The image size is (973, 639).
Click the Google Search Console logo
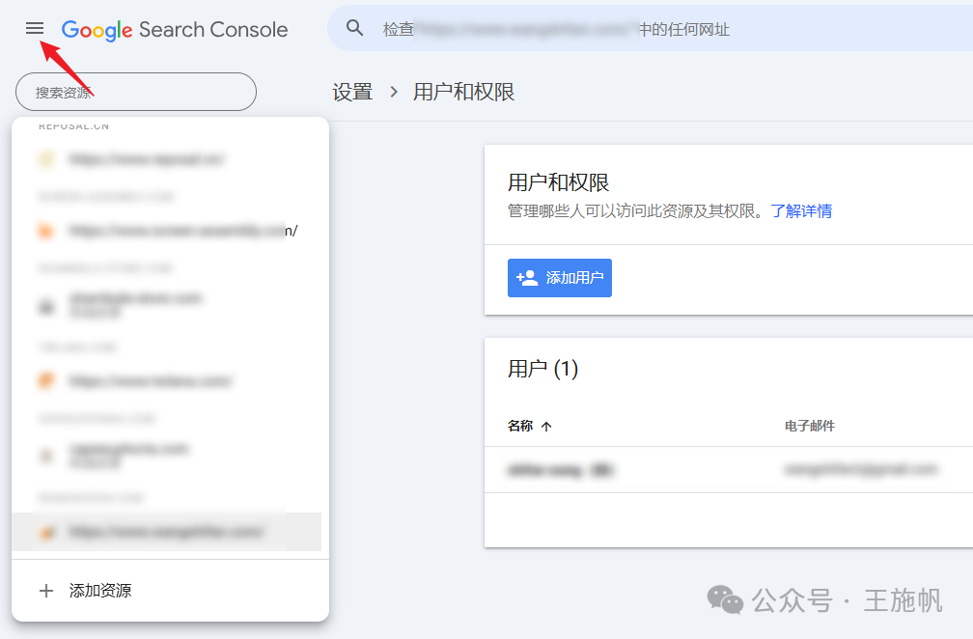click(174, 29)
